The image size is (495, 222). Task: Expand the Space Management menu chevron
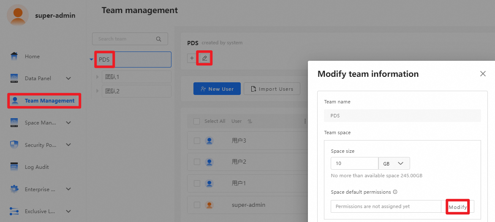tap(68, 123)
